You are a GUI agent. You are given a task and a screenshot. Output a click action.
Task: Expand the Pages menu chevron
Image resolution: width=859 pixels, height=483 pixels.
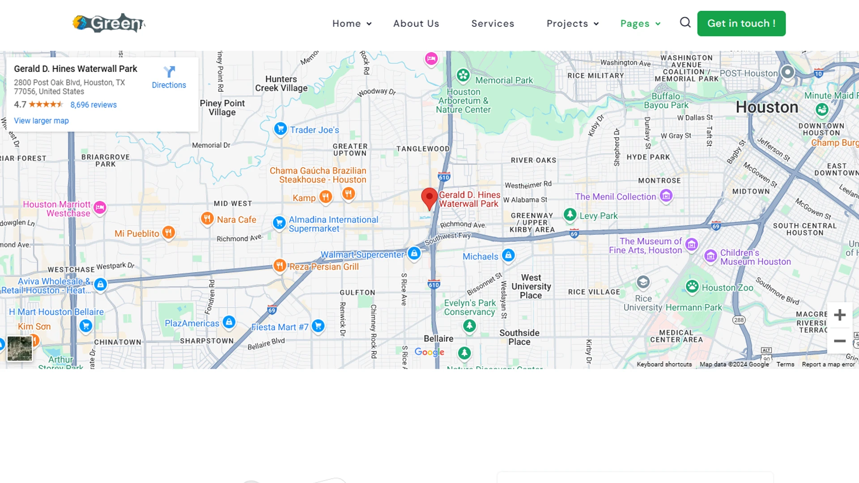click(658, 24)
